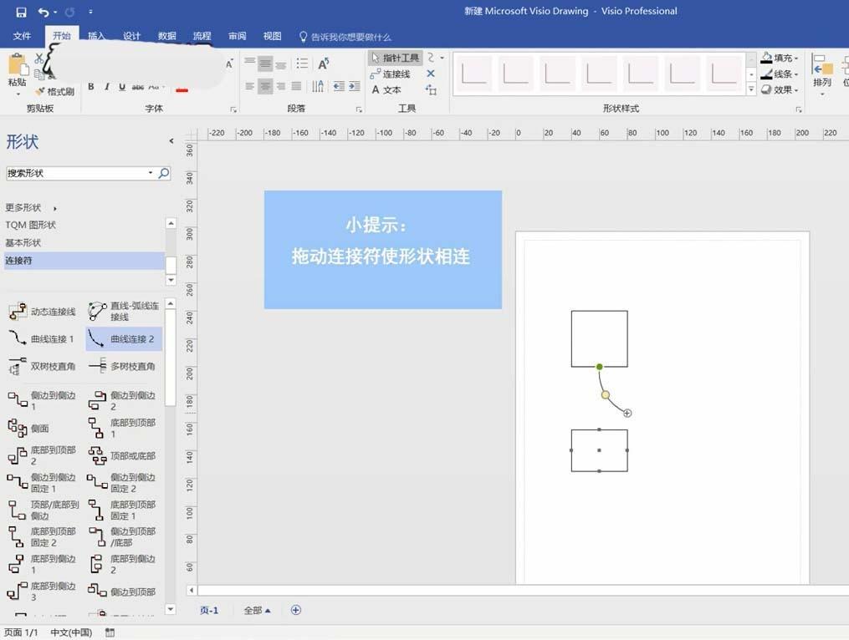The image size is (849, 640).
Task: Open the 填充 fill dropdown
Action: pyautogui.click(x=783, y=58)
